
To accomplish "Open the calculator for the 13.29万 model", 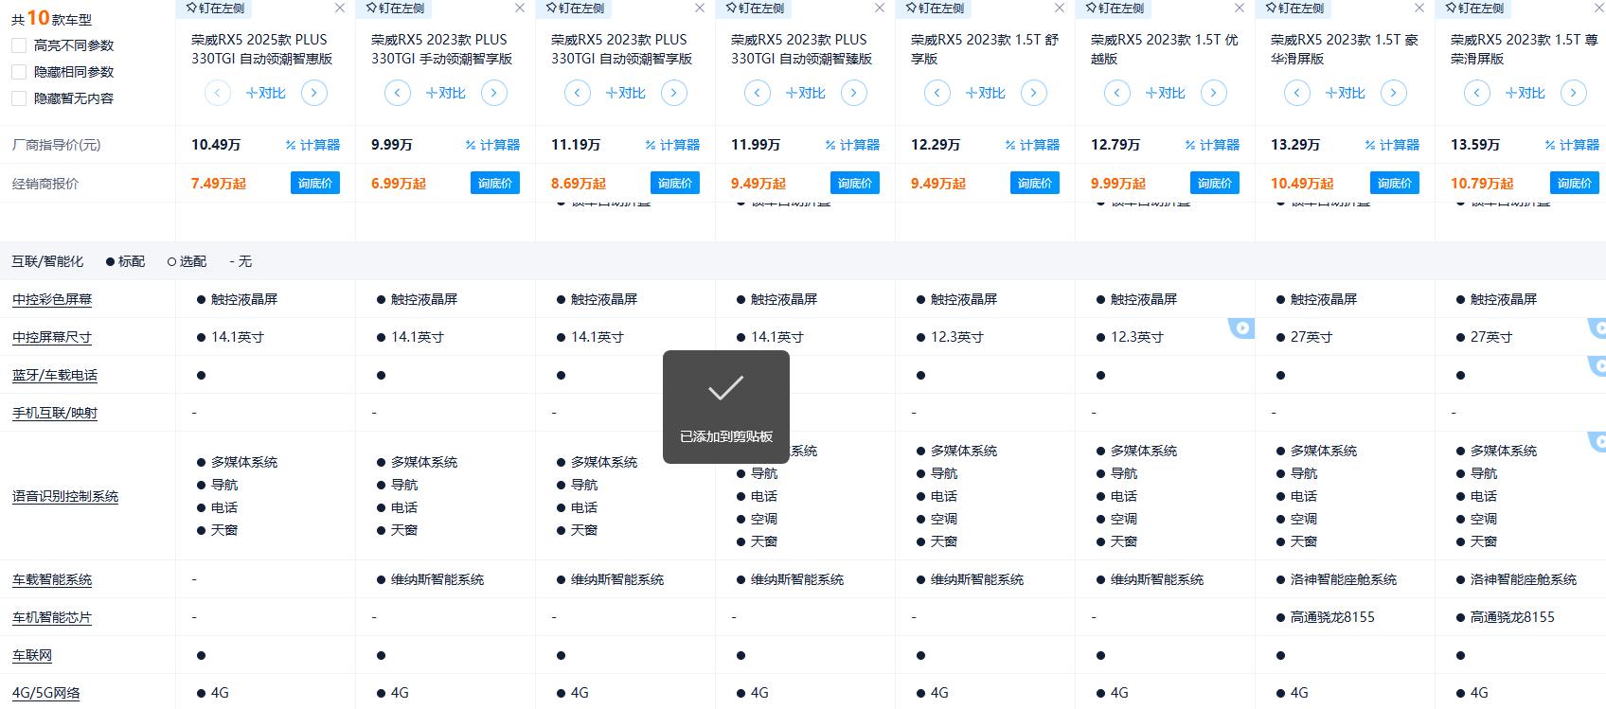I will pyautogui.click(x=1392, y=145).
